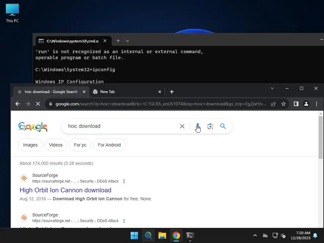The height and width of the screenshot is (243, 324).
Task: View site information lock icon
Action: click(50, 104)
